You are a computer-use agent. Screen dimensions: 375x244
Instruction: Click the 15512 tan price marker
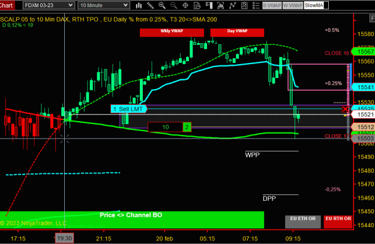pyautogui.click(x=364, y=127)
